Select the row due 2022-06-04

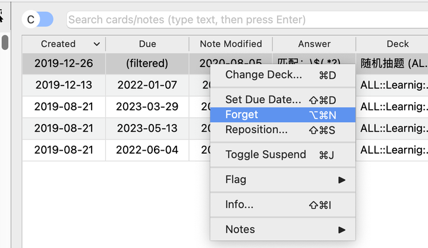pyautogui.click(x=147, y=150)
